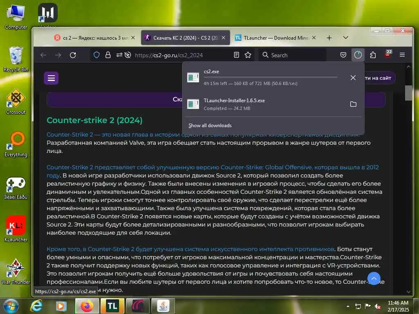Switch to the Yandex cs 2 tab
Viewport: 419px width, 314px height.
(x=94, y=38)
